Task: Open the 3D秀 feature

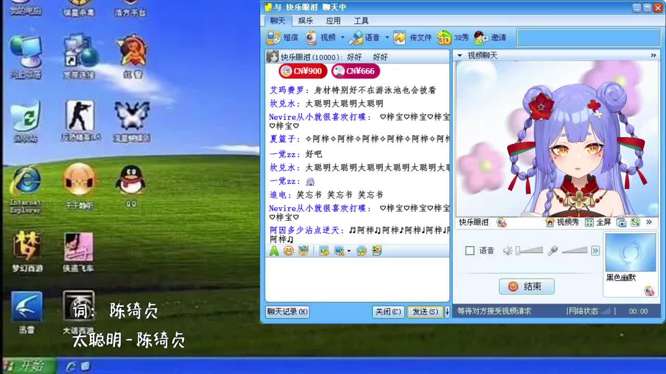Action: [453, 37]
